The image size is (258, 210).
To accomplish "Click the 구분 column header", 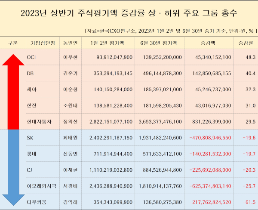I will (13, 43).
